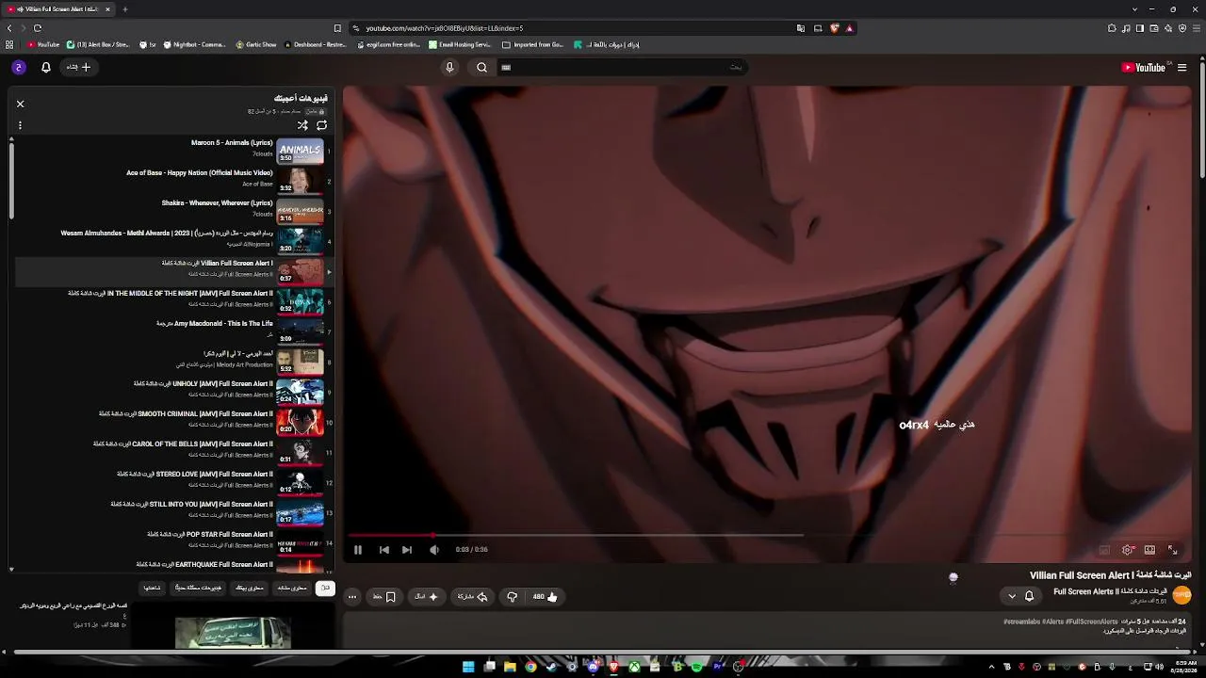Skip to the next playlist video
The width and height of the screenshot is (1206, 678).
point(407,550)
